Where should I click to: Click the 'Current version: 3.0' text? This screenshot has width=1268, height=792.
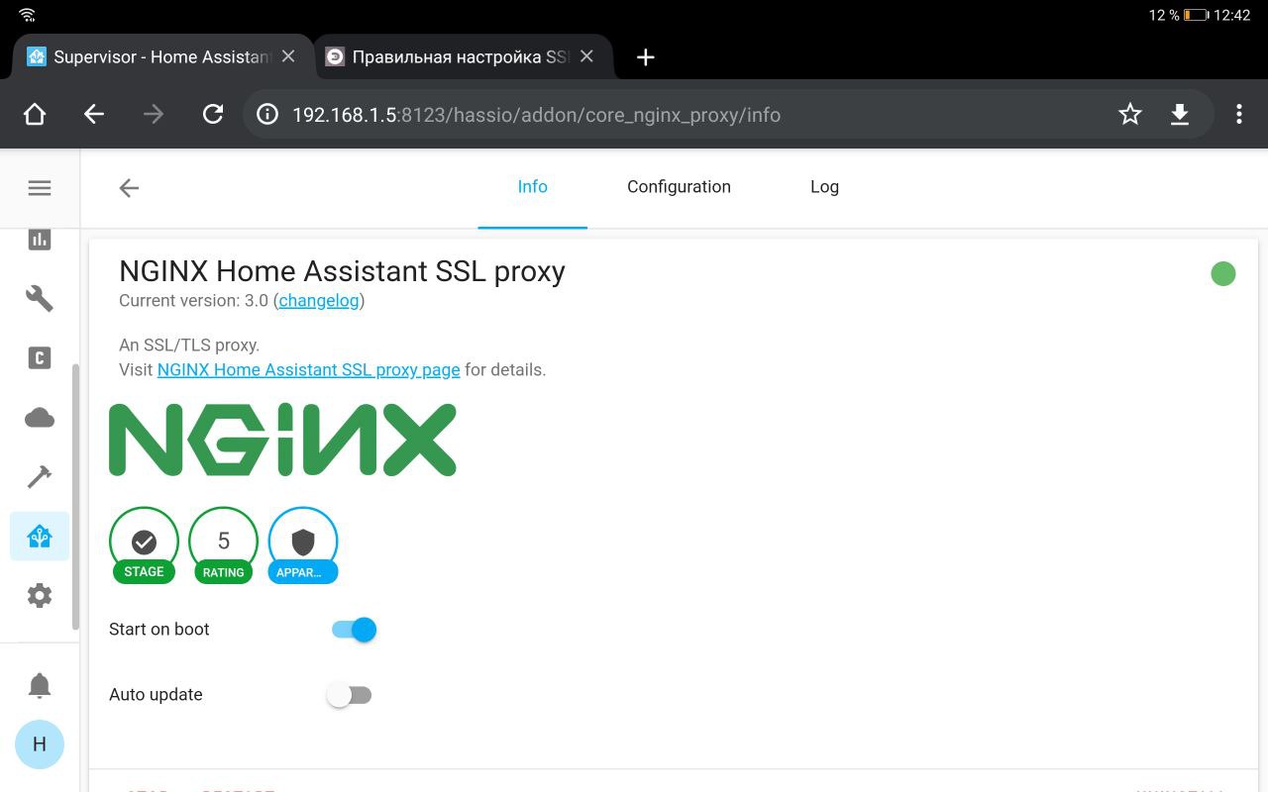tap(193, 300)
